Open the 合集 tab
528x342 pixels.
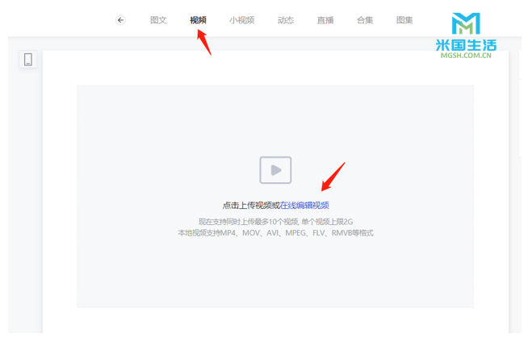365,20
